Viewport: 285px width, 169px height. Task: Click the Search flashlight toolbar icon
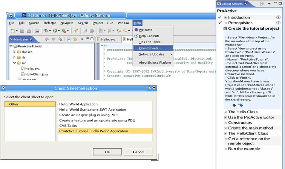click(76, 31)
